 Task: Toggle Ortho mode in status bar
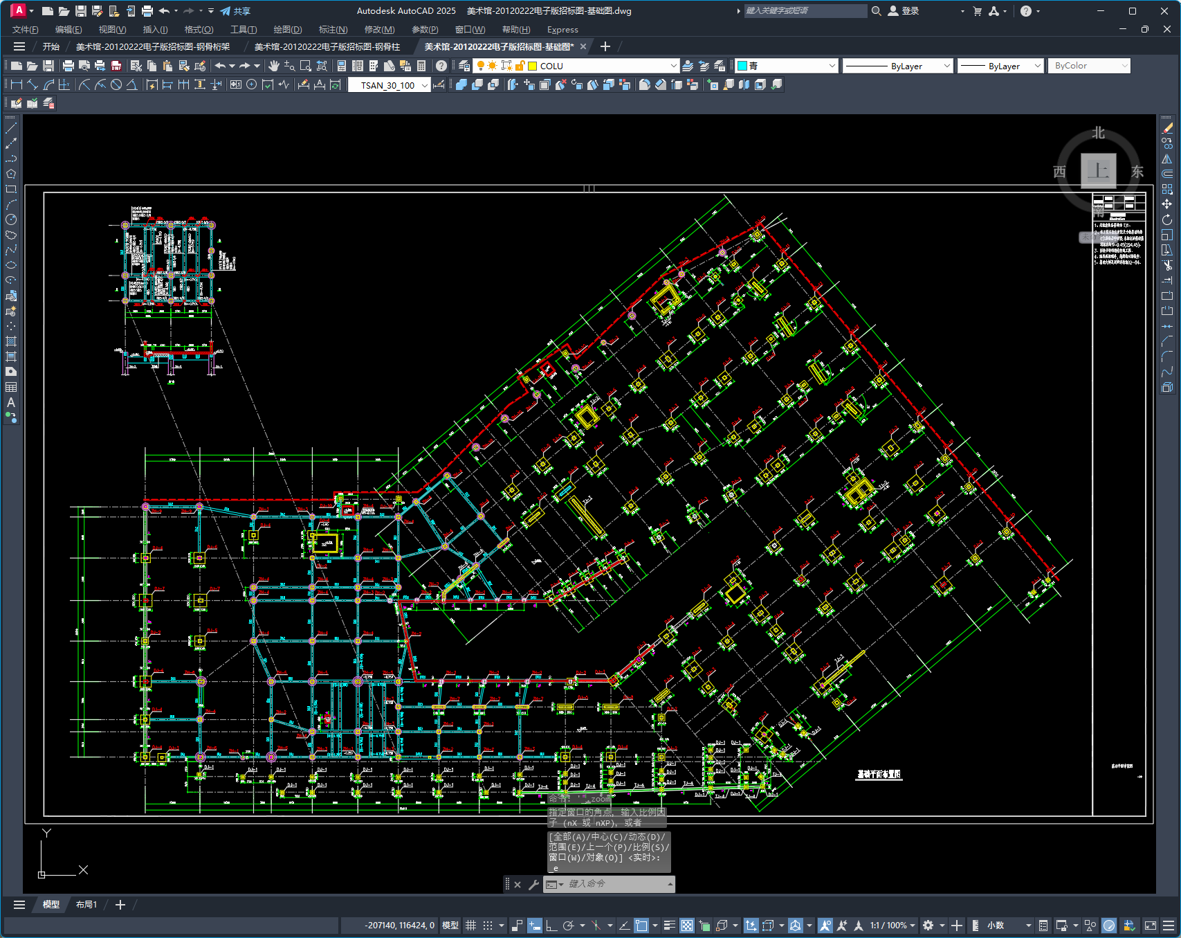tap(551, 926)
